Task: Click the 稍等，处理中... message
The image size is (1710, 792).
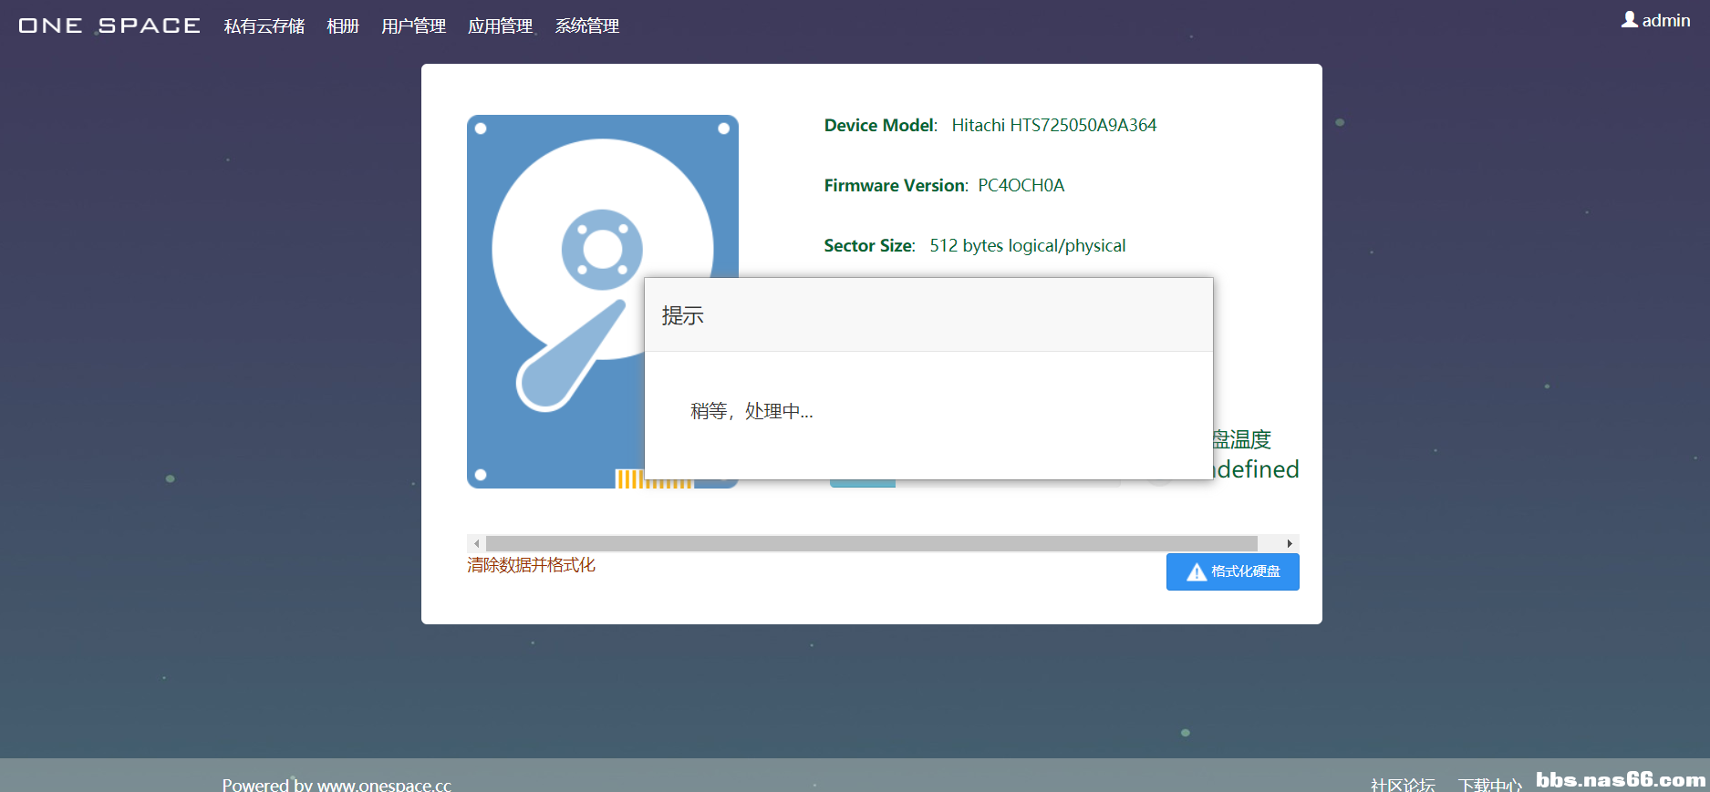Action: point(751,411)
